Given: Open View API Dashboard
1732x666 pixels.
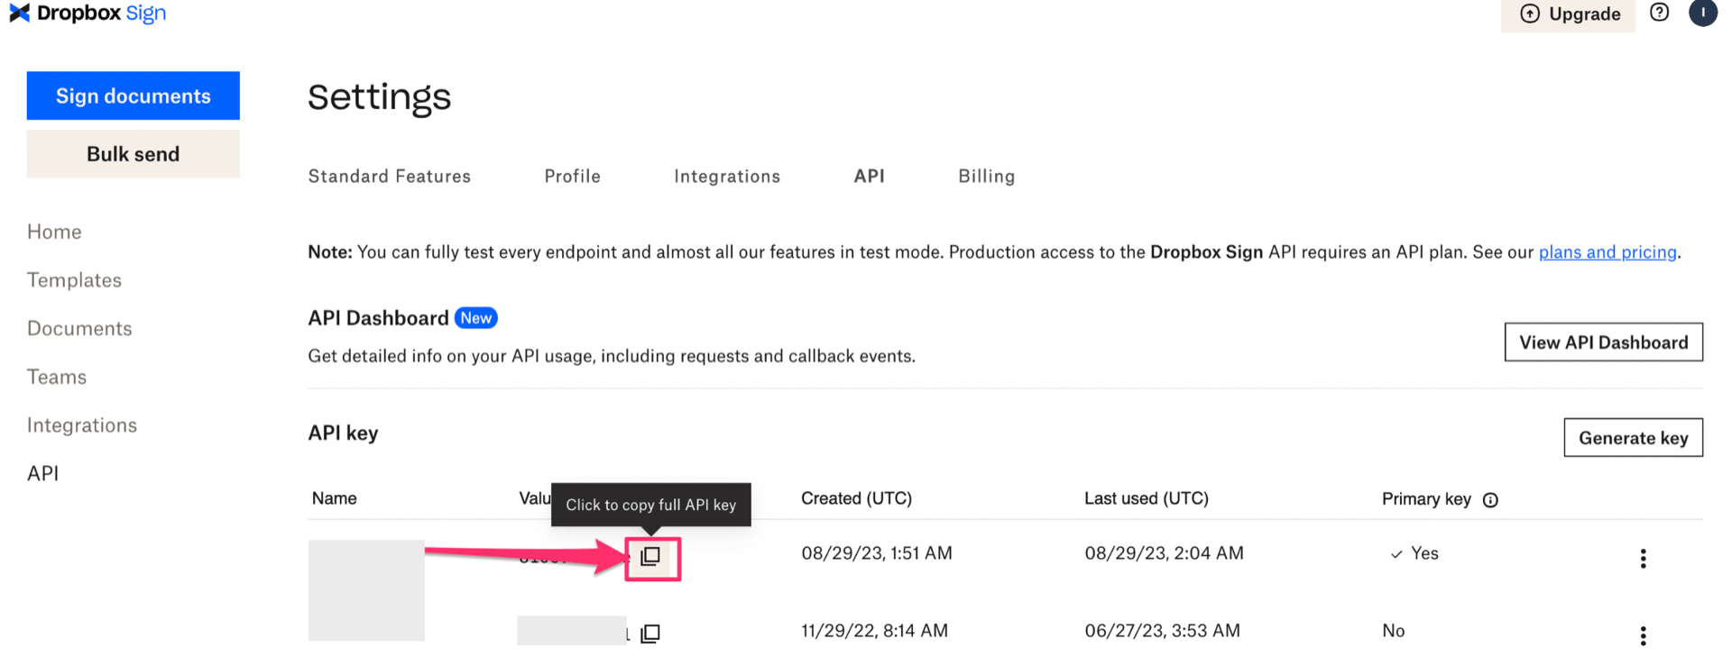Looking at the screenshot, I should point(1603,342).
